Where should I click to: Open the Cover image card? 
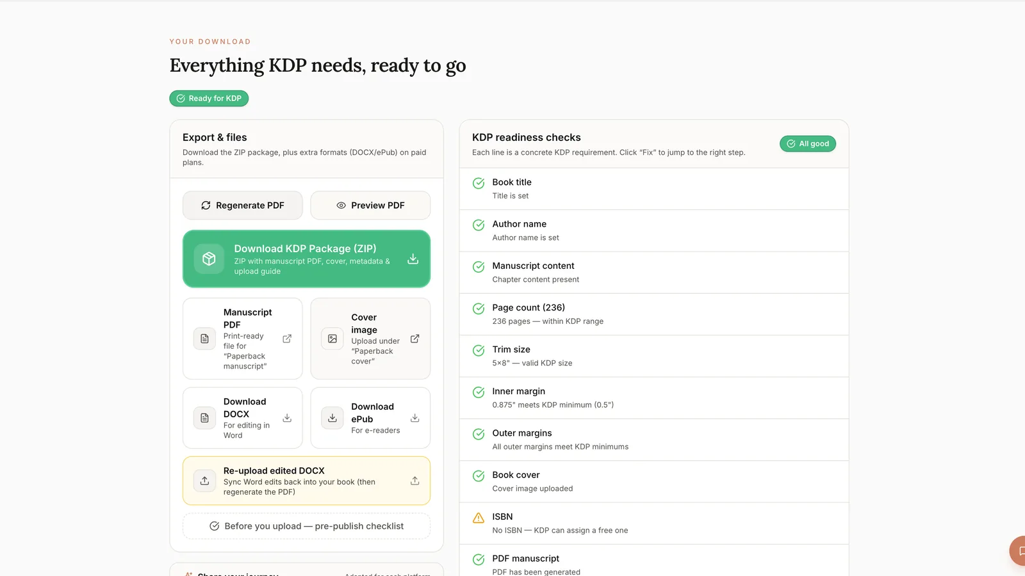point(370,339)
